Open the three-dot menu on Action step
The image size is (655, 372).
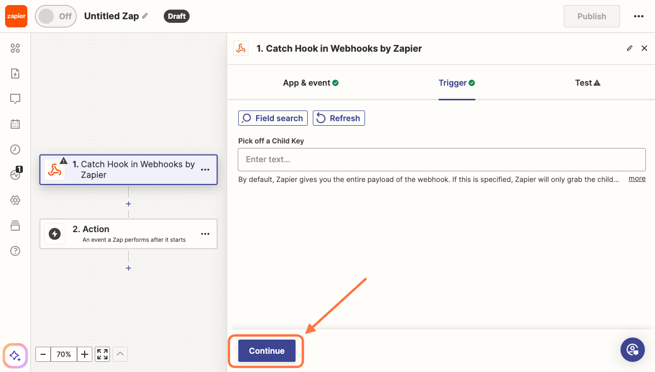[205, 234]
